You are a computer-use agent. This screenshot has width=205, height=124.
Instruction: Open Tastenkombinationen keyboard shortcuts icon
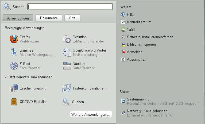(67, 88)
